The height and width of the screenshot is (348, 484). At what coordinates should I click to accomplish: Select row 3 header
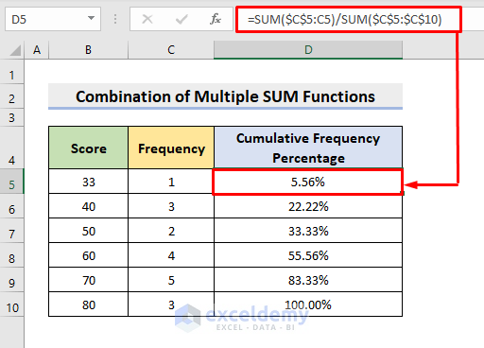[12, 117]
